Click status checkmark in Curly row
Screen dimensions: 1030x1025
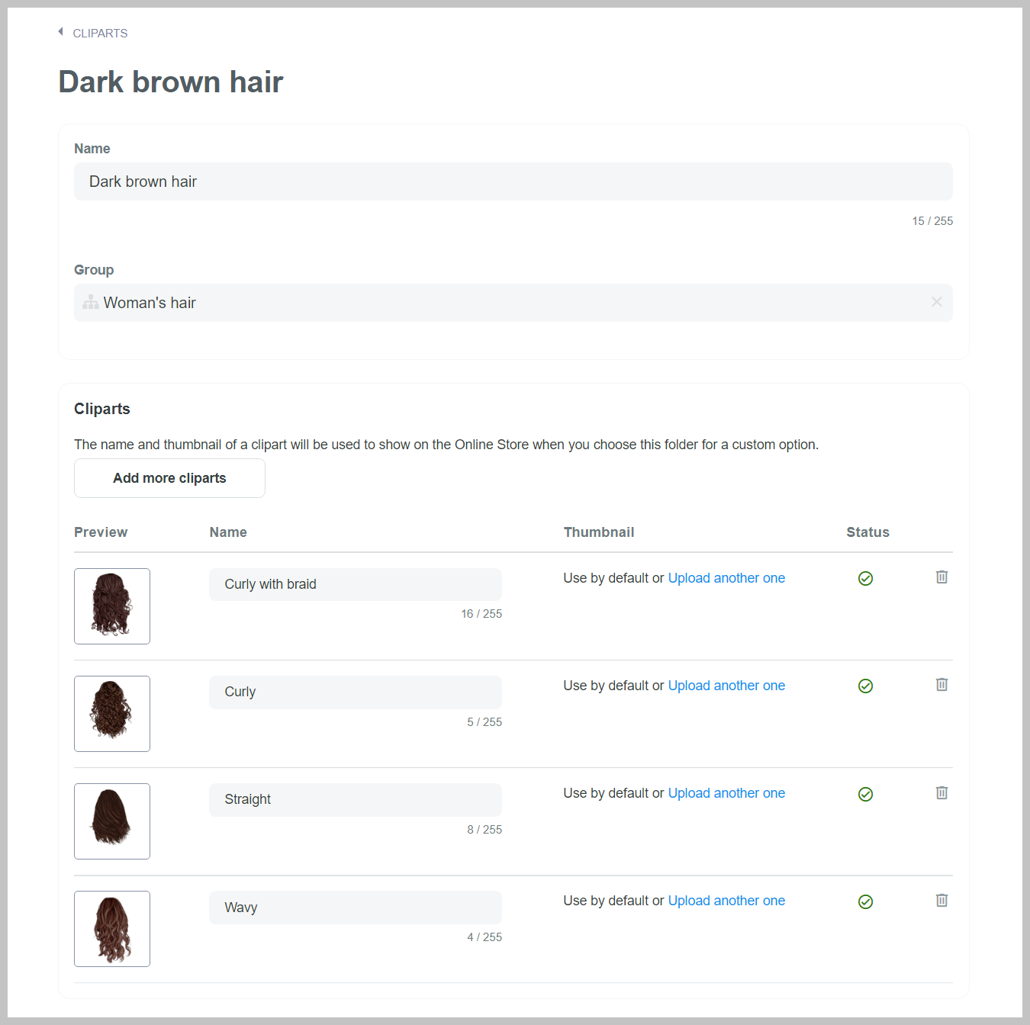click(x=865, y=686)
